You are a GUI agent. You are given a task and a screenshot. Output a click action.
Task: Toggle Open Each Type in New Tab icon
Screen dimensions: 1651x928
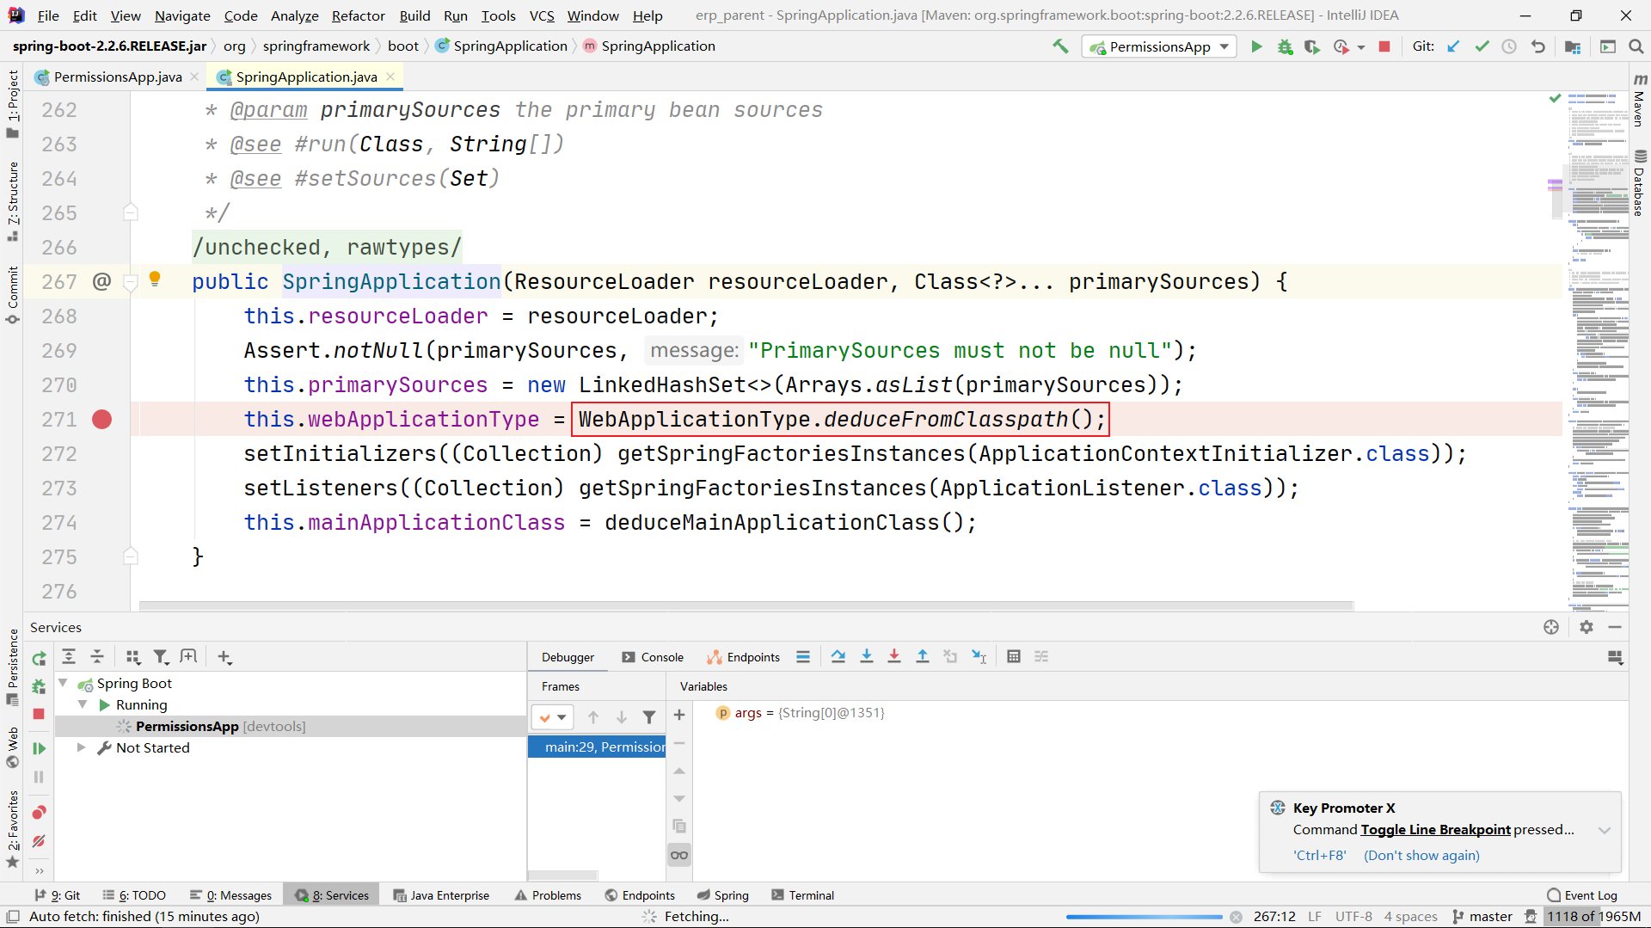point(188,657)
